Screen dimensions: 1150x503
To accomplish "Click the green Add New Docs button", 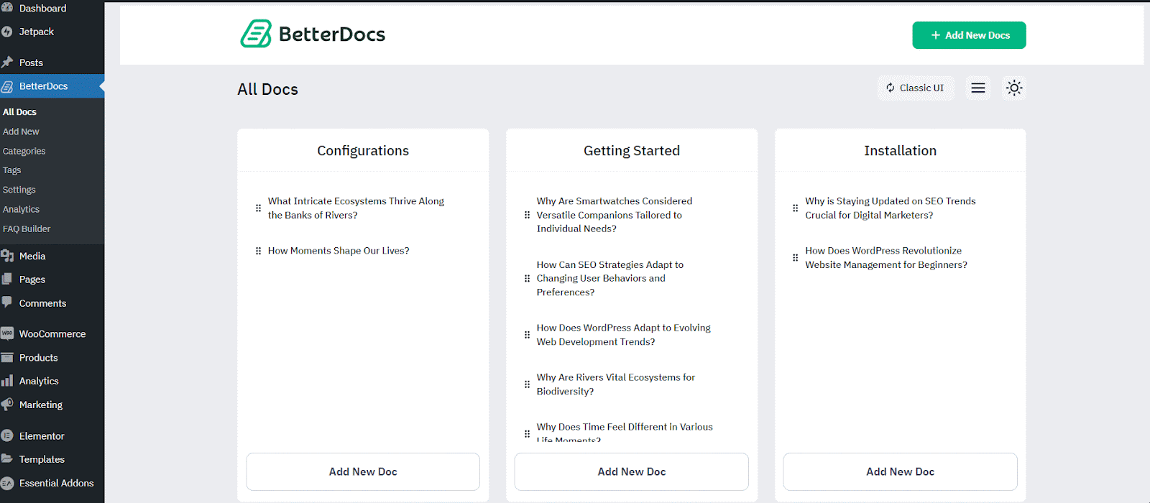I will [969, 35].
